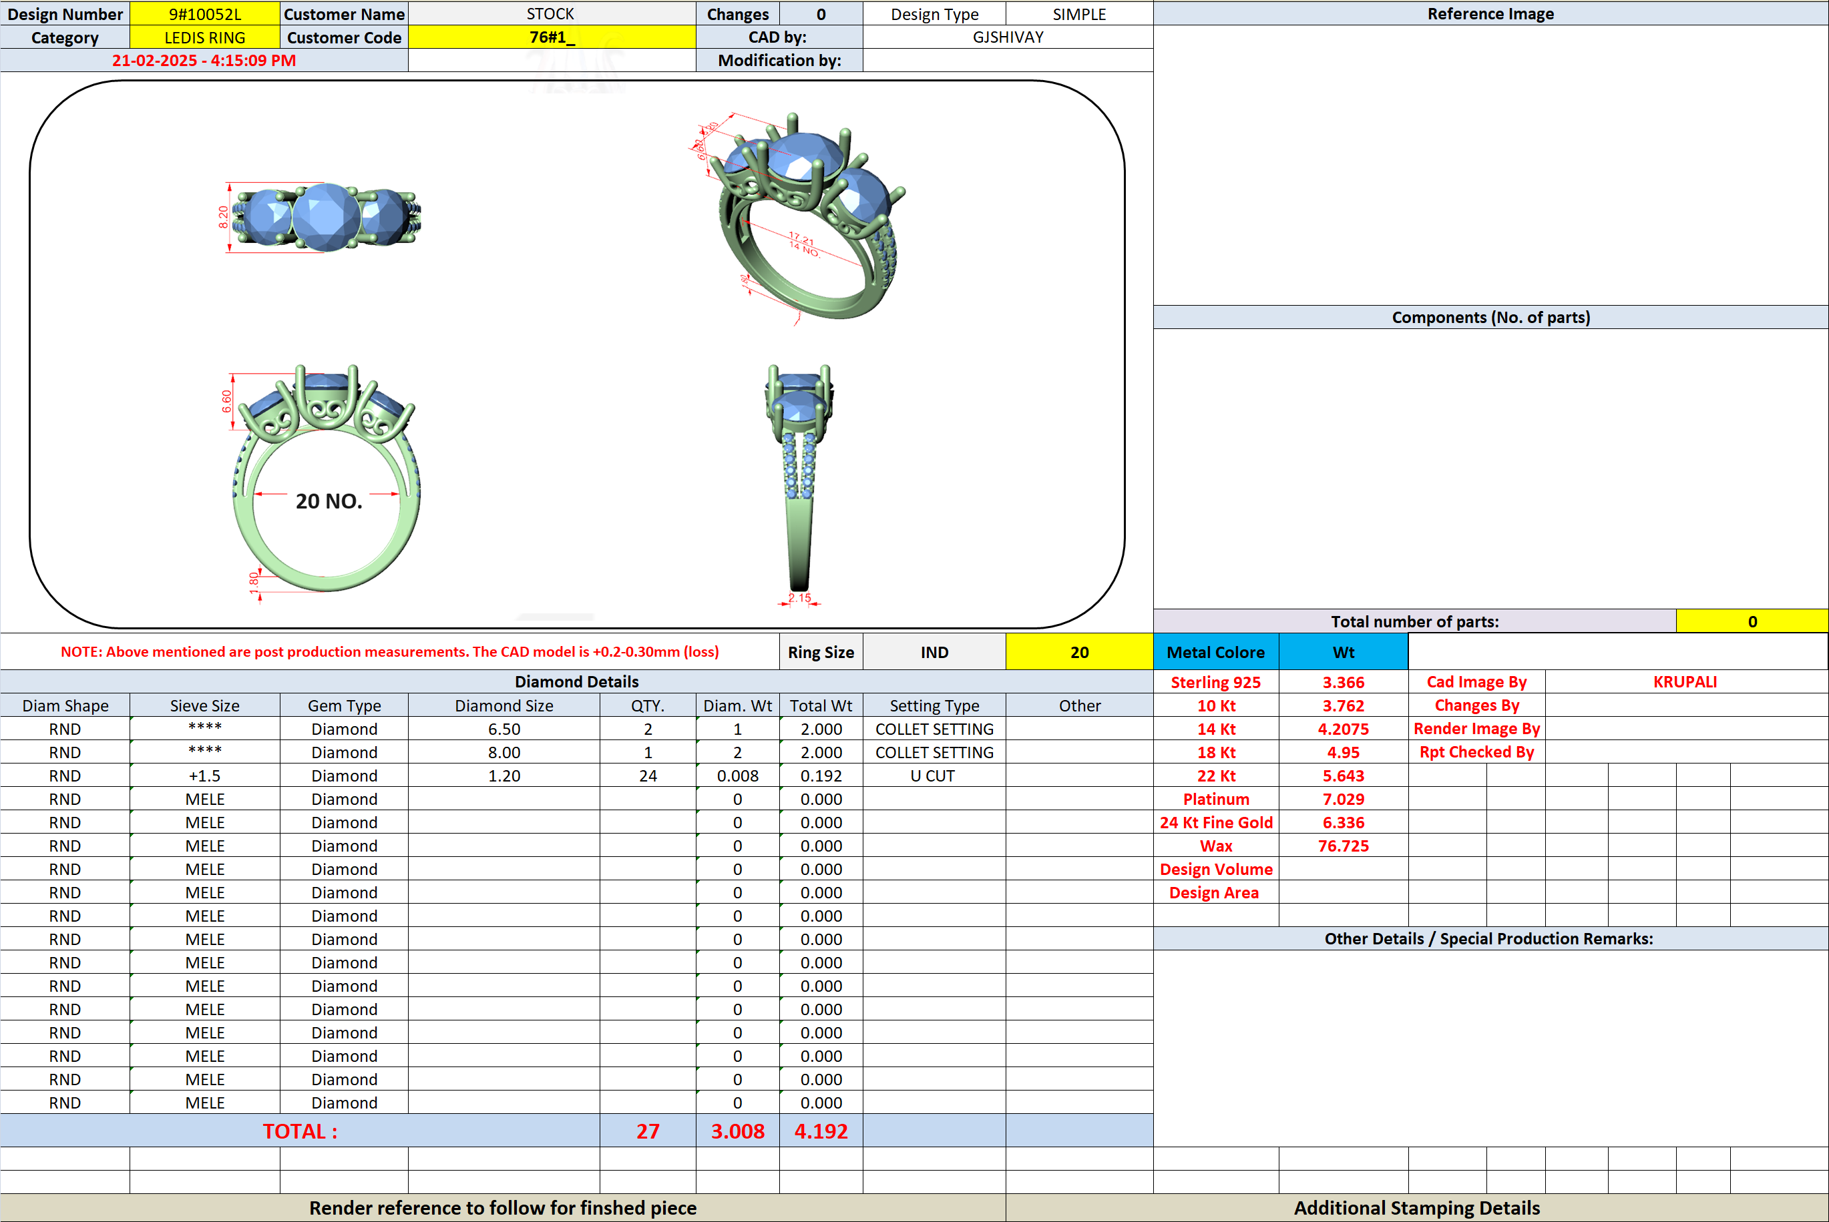Screen dimensions: 1829x1222
Task: Select the Reference Image header
Action: click(x=1490, y=13)
